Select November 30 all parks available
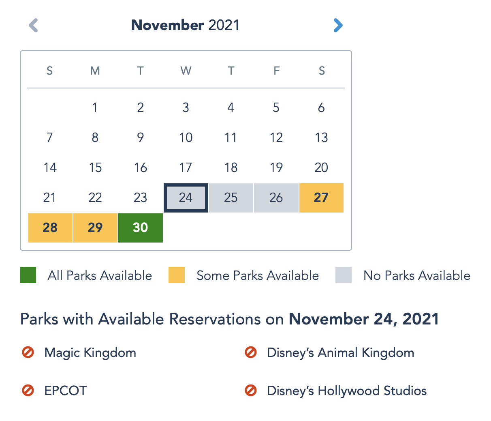Viewport: 491px width, 421px height. pyautogui.click(x=140, y=228)
